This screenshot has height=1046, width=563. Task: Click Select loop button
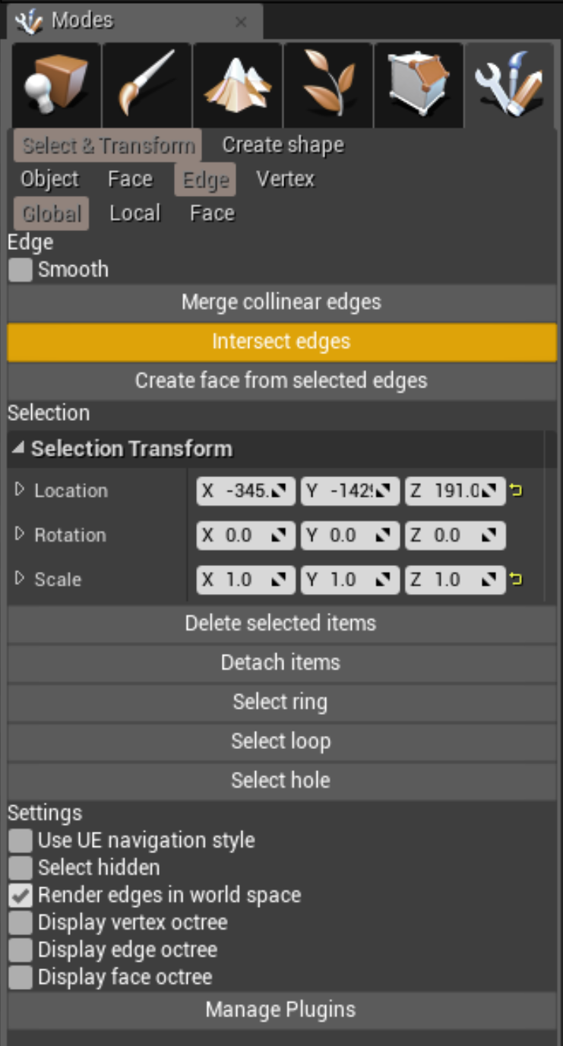click(282, 741)
